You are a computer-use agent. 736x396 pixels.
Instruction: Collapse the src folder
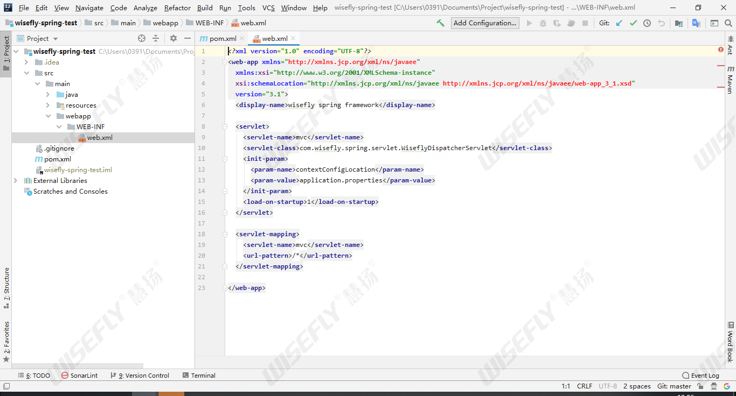coord(26,73)
